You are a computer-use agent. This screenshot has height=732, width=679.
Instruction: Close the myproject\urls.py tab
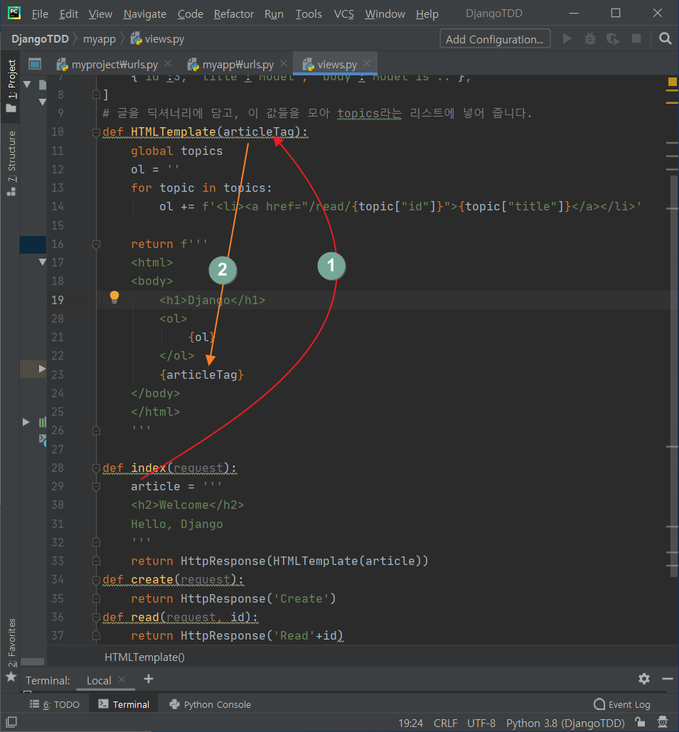(168, 63)
